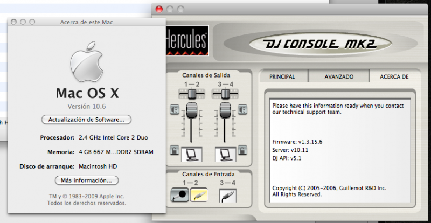Click the Macintosh HD startup disk value

click(x=98, y=166)
